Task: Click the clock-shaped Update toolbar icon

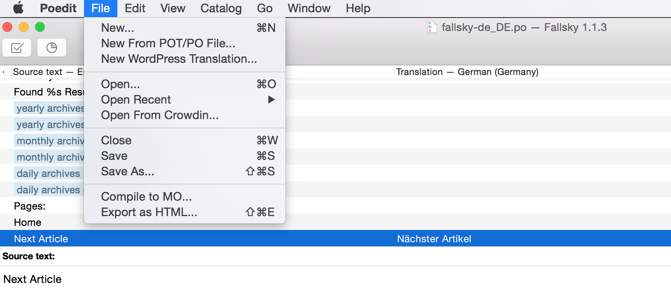Action: tap(52, 48)
